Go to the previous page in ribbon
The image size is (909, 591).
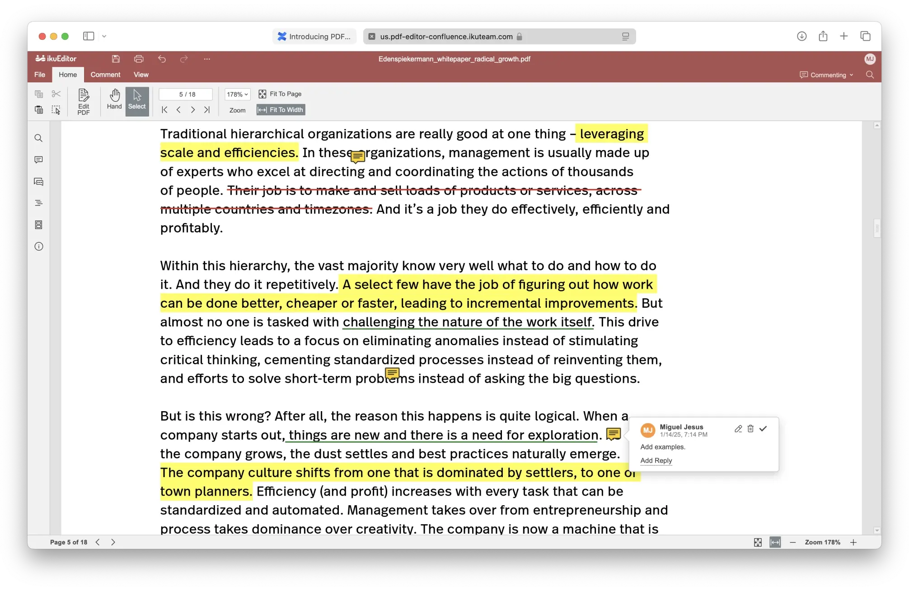coord(178,110)
